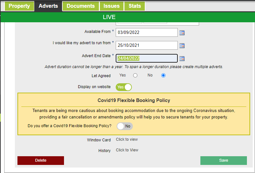This screenshot has height=173, width=255.
Task: Select Yes for Let Agreed
Action: pyautogui.click(x=135, y=76)
